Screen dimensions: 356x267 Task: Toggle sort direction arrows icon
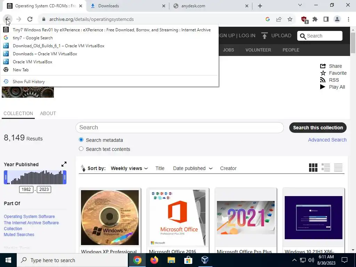click(83, 168)
